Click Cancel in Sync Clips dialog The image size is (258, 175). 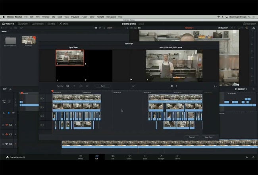point(192,137)
